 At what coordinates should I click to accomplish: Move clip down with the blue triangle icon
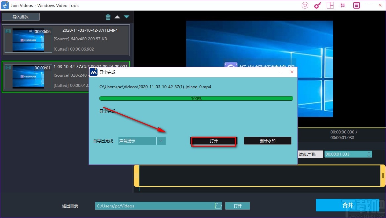126,17
